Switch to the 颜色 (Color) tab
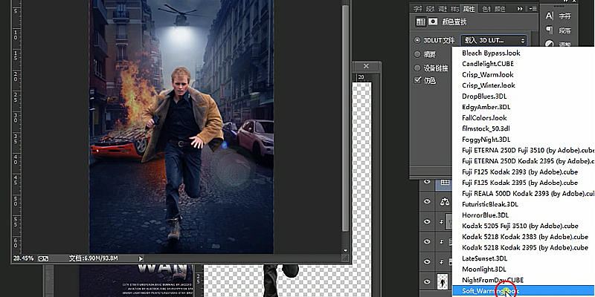The height and width of the screenshot is (297, 595). (x=501, y=9)
